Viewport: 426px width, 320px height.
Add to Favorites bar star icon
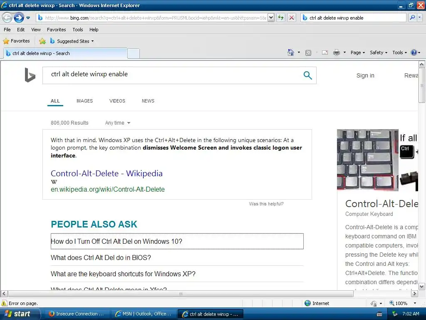(42, 41)
